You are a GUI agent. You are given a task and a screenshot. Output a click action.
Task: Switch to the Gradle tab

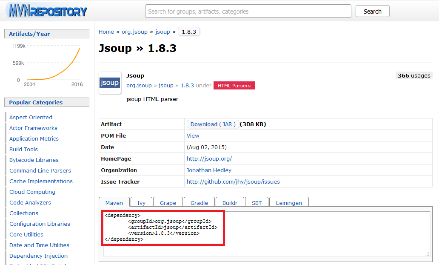[x=199, y=203]
